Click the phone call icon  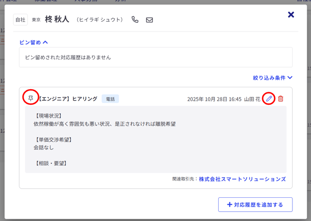click(135, 19)
